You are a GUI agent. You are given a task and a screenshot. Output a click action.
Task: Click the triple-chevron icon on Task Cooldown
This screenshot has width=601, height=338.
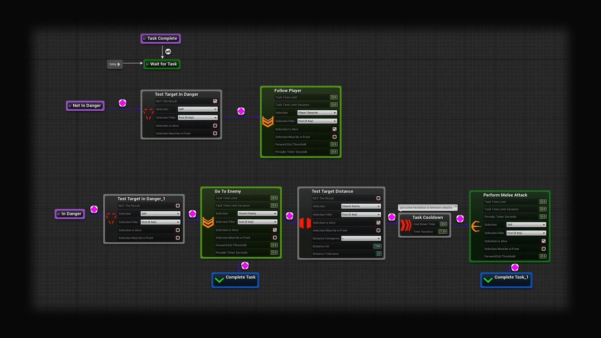pyautogui.click(x=405, y=224)
